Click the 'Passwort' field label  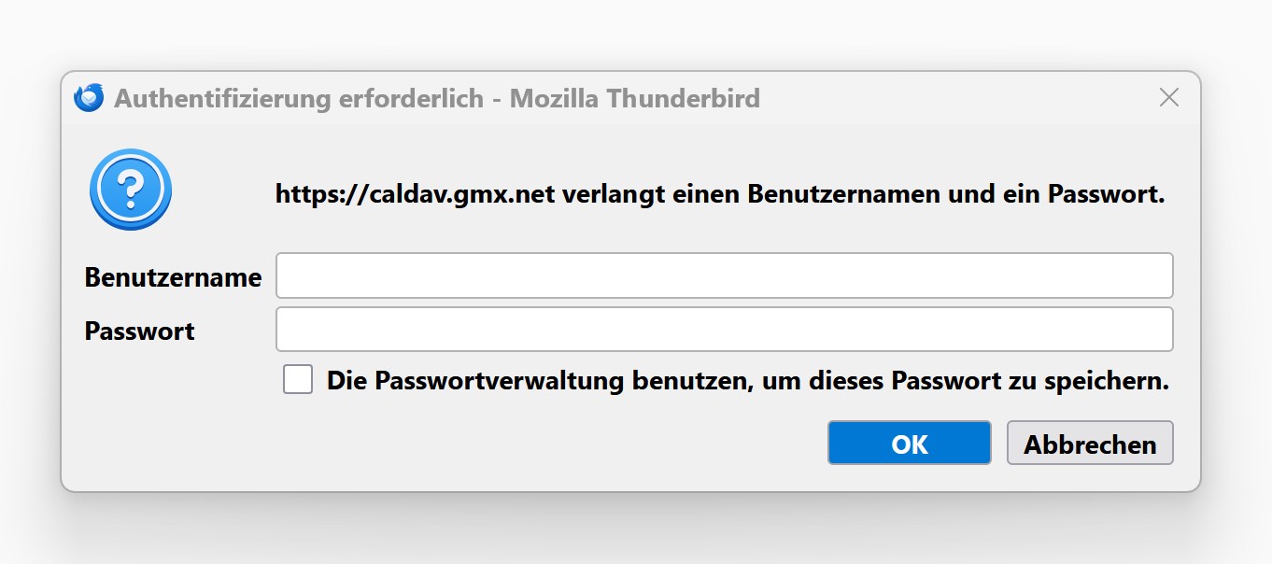pyautogui.click(x=140, y=331)
